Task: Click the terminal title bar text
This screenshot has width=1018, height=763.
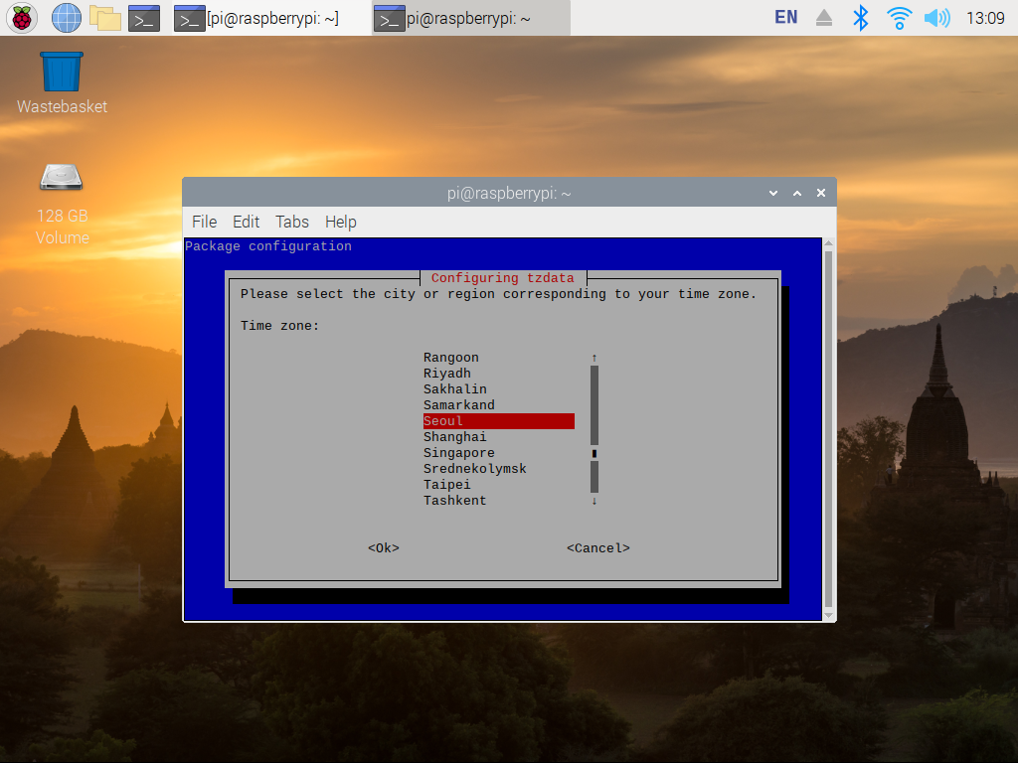Action: [x=509, y=194]
